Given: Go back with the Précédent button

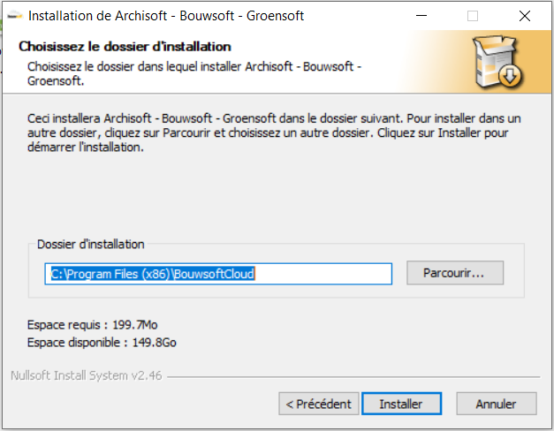Looking at the screenshot, I should click(x=319, y=404).
